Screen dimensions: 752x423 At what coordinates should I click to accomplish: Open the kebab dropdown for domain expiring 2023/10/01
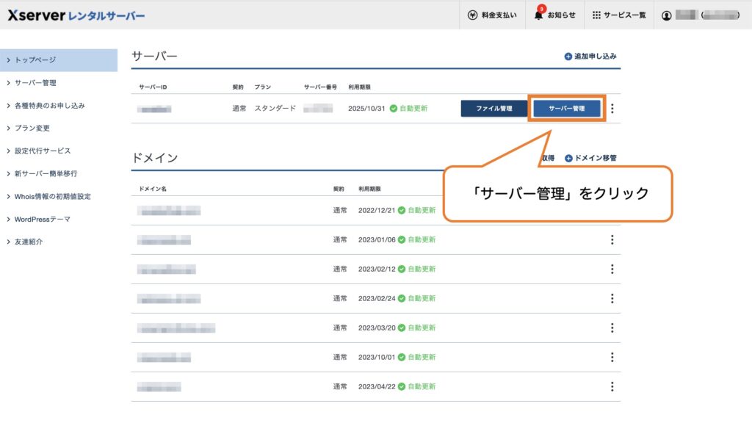click(612, 358)
